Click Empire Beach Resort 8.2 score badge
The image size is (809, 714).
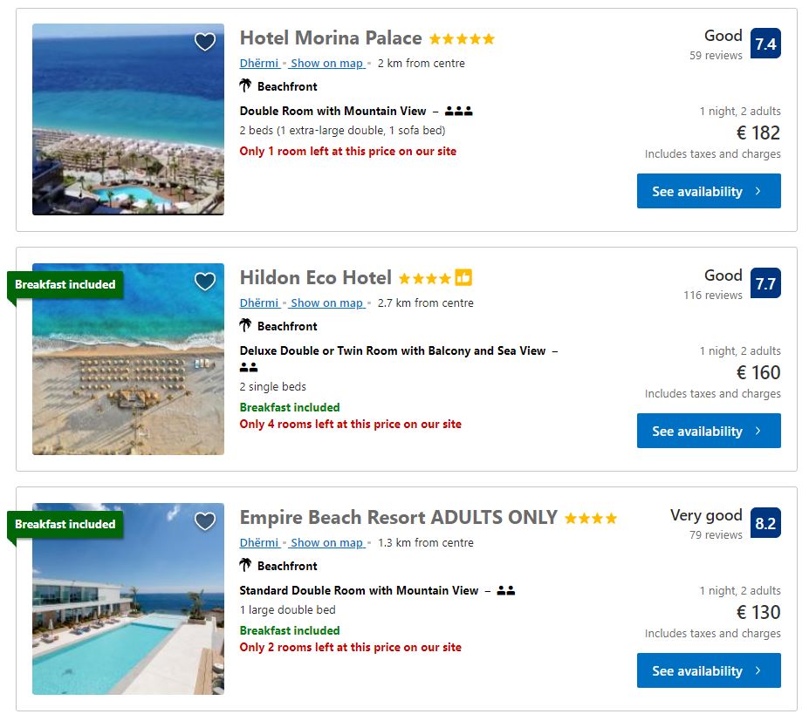point(765,523)
